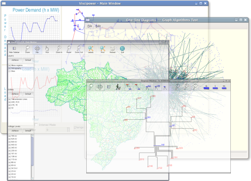Toggle the Abc name labels icon
The width and height of the screenshot is (251, 181).
pos(148,87)
